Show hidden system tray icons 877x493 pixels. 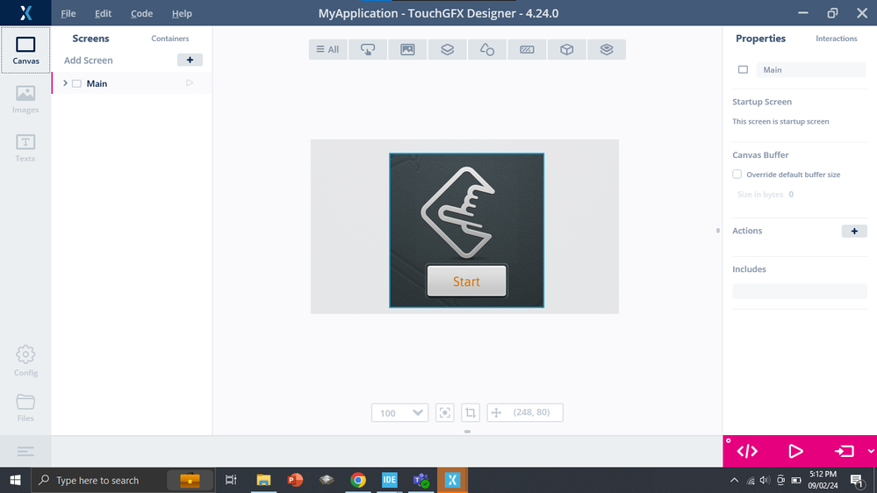pos(735,480)
